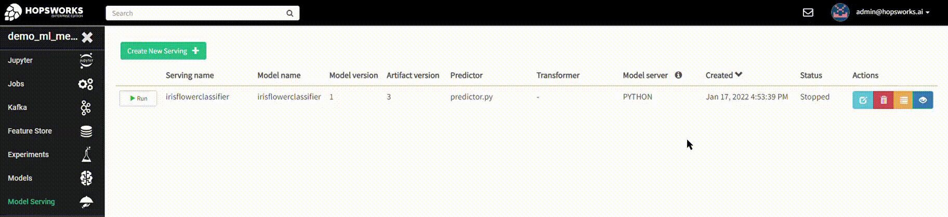Open admin@hopsworks.ai account dropdown

(x=892, y=12)
